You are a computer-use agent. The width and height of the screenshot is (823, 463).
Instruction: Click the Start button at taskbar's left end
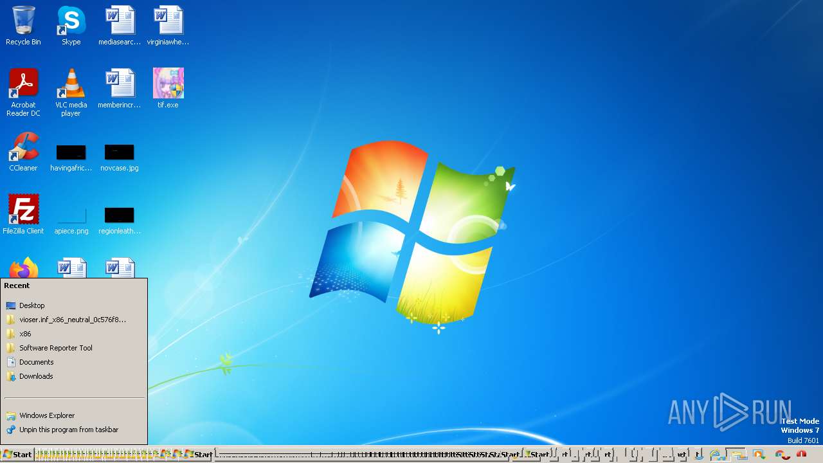pos(17,455)
